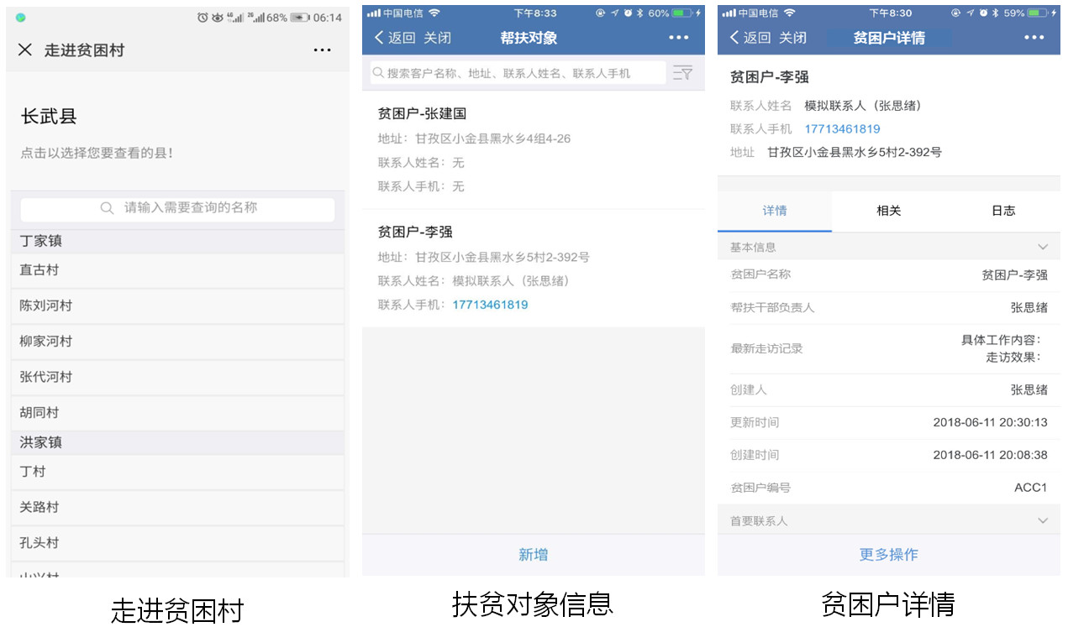This screenshot has width=1068, height=627.
Task: Tap the 更新时间 2018-06-11 20:30:13 row
Action: (888, 422)
